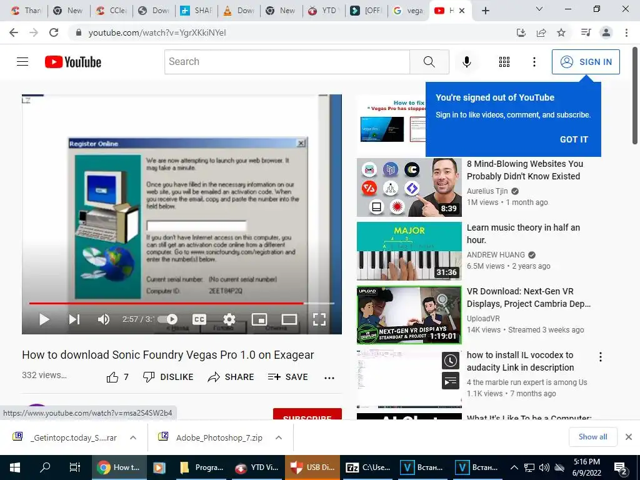
Task: Click the DISLIKE button
Action: click(x=168, y=377)
